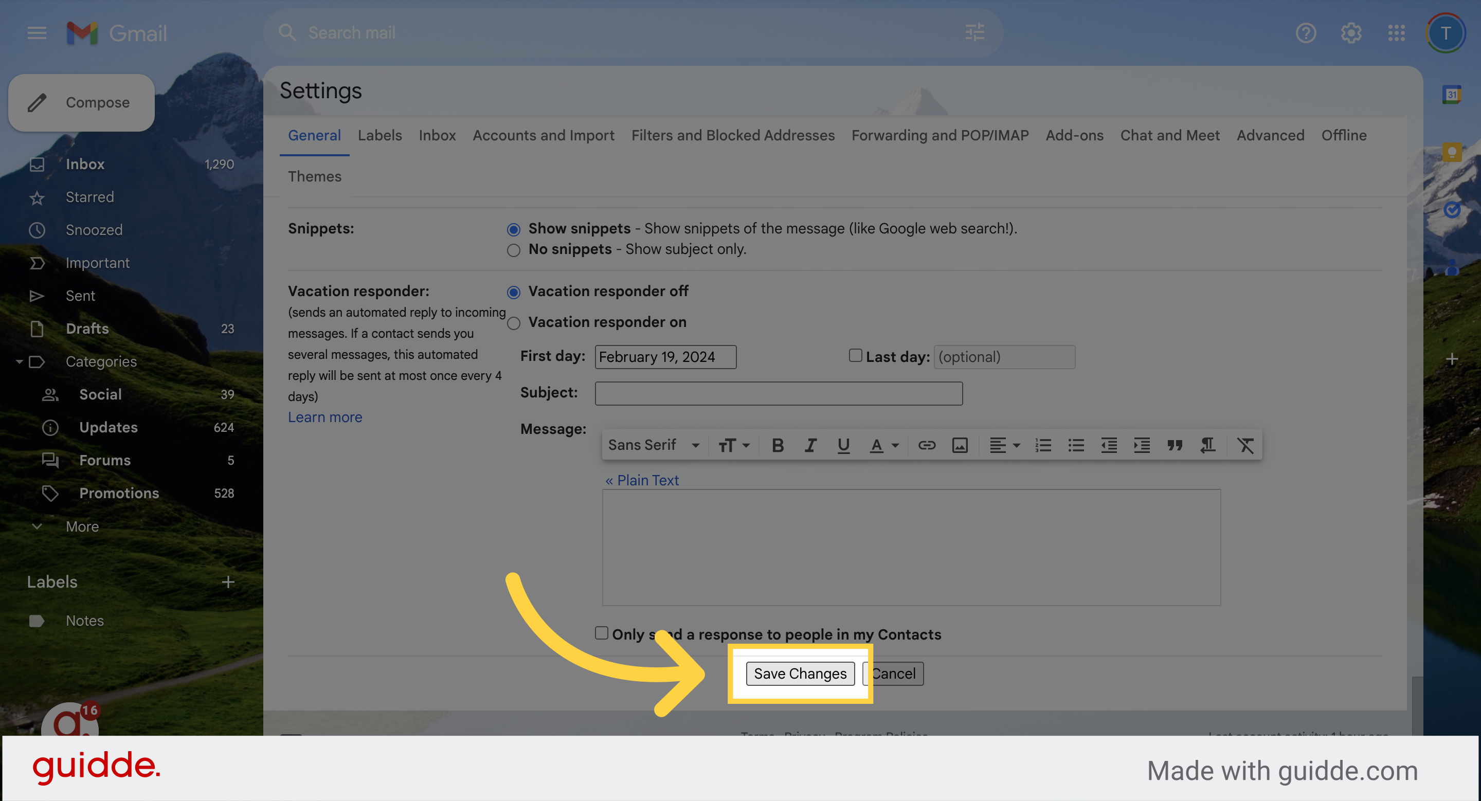
Task: Open the Sans Serif font dropdown
Action: [654, 445]
